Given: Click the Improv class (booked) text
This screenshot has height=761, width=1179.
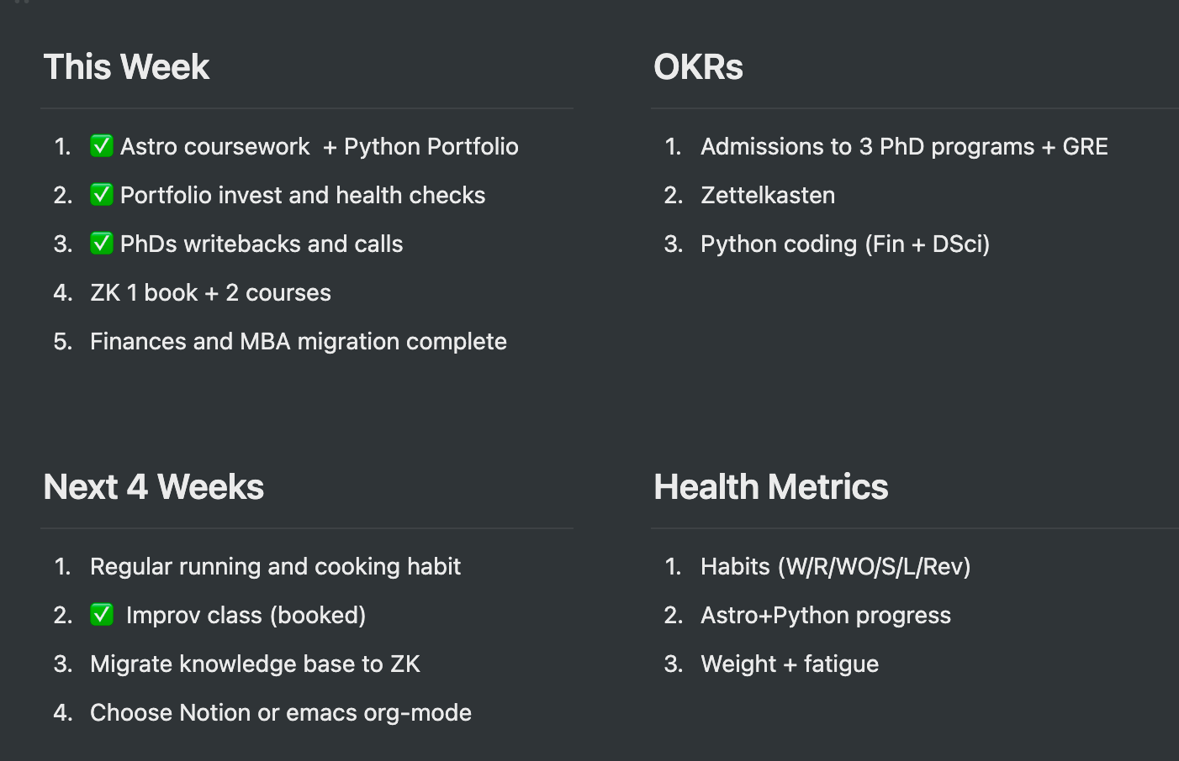Looking at the screenshot, I should tap(246, 615).
